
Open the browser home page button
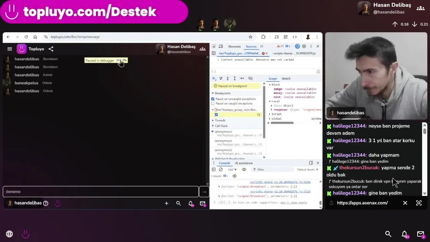coord(35,37)
